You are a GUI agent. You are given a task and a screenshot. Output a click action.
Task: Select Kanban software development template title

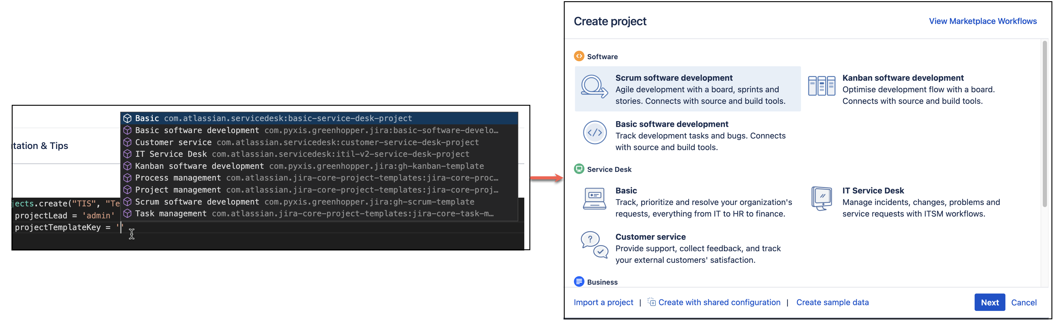pyautogui.click(x=902, y=78)
